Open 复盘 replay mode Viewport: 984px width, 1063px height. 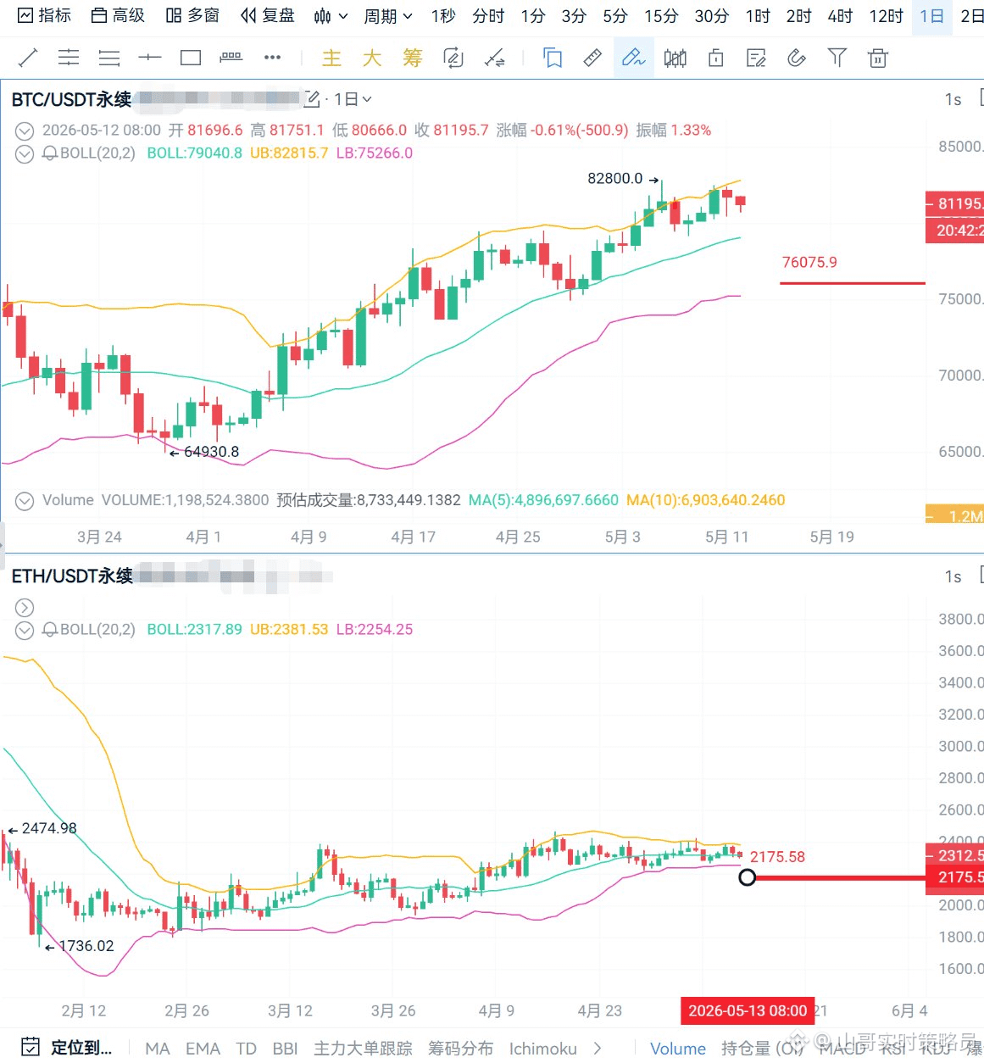click(x=267, y=15)
